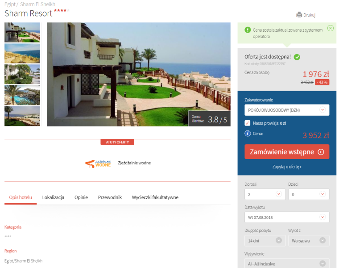
Task: Dismiss the price updated notification
Action: 331,28
